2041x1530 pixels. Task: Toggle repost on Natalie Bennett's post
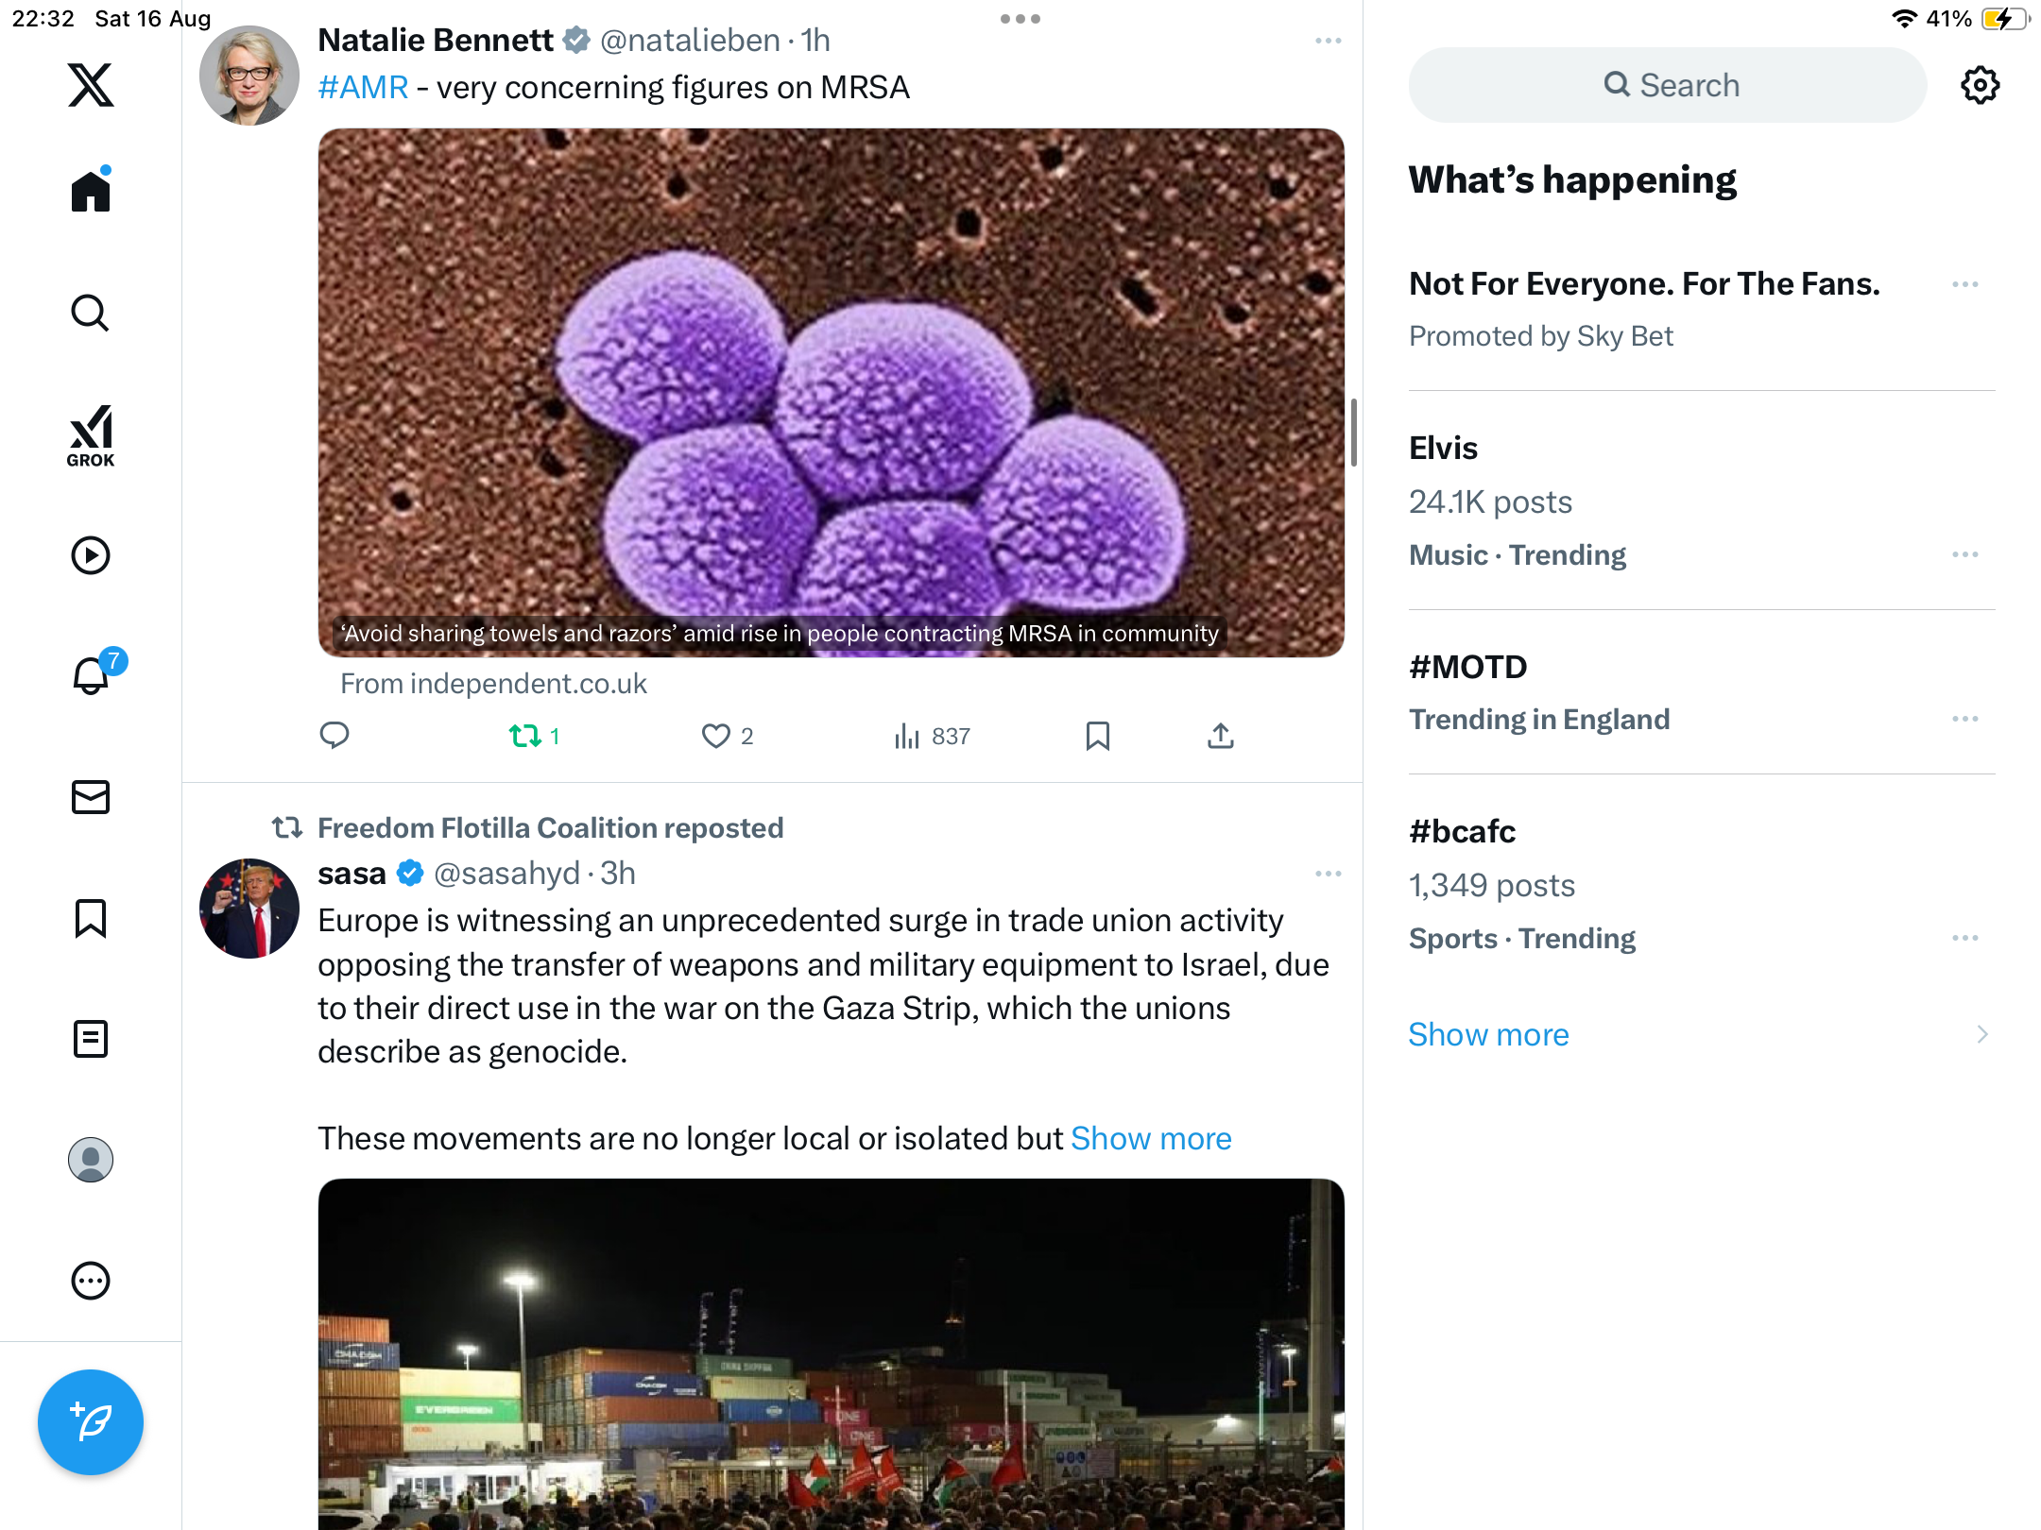coord(525,736)
